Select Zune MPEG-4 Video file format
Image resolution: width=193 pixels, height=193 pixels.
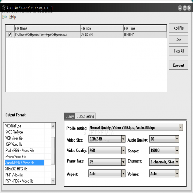pos(24,163)
